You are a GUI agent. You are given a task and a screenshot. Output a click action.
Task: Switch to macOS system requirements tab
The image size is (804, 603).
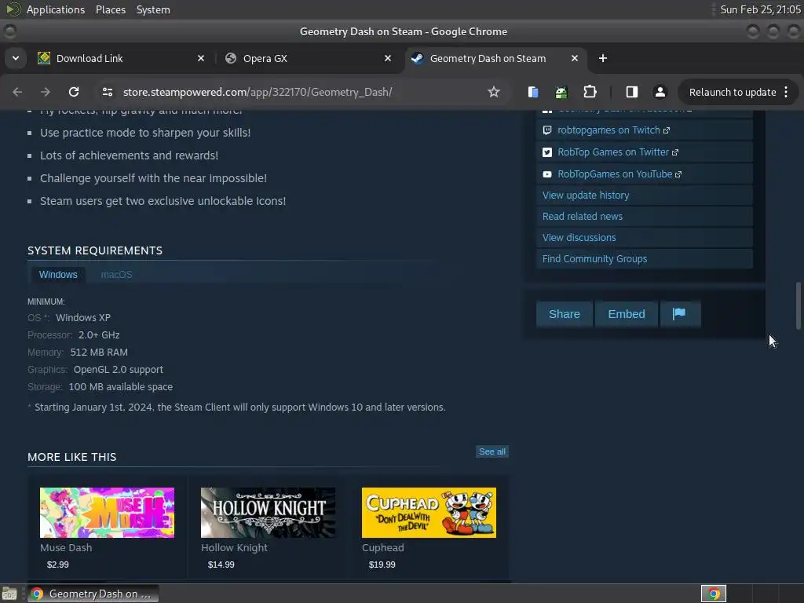click(116, 274)
